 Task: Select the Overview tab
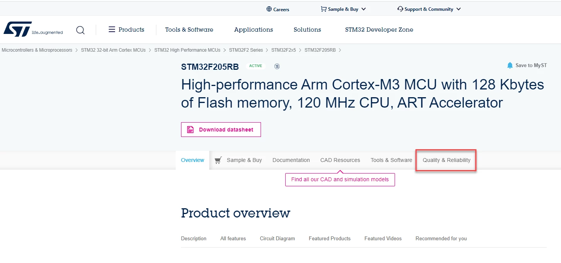click(x=193, y=160)
